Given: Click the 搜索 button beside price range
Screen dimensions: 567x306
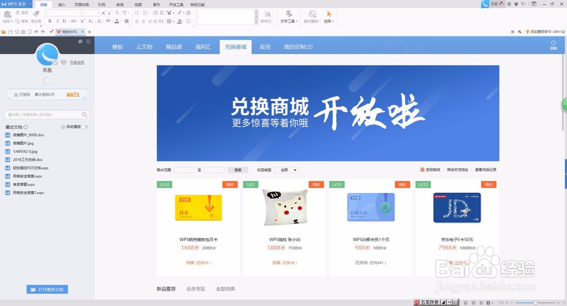Looking at the screenshot, I should point(238,170).
